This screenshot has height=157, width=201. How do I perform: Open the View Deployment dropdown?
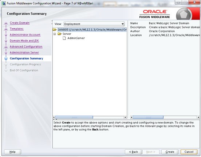point(94,24)
